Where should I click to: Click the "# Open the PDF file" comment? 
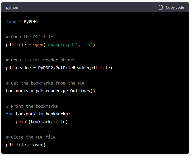coord(30,37)
